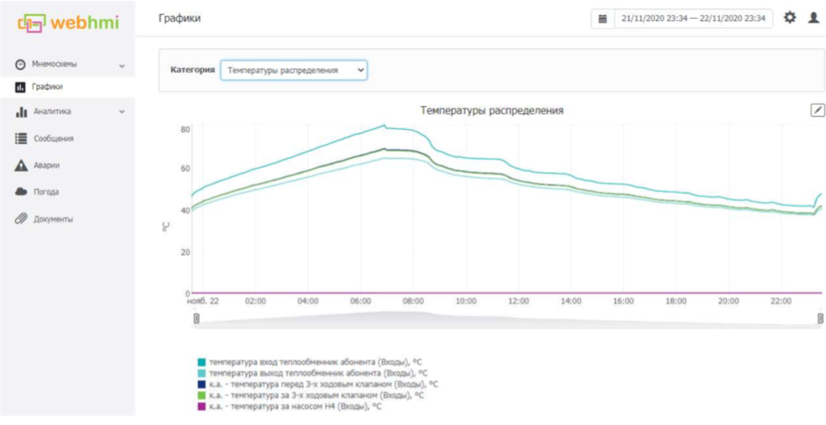Open the Категория dropdown Температуры распределения
This screenshot has height=425, width=826.
click(x=294, y=70)
